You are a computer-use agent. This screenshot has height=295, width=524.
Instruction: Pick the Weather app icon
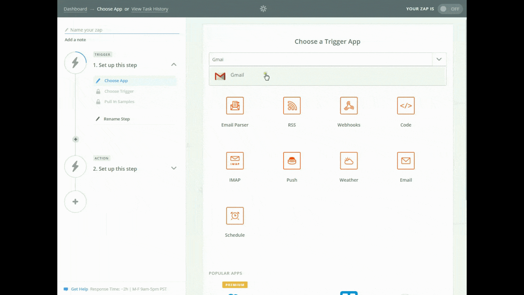tap(349, 161)
